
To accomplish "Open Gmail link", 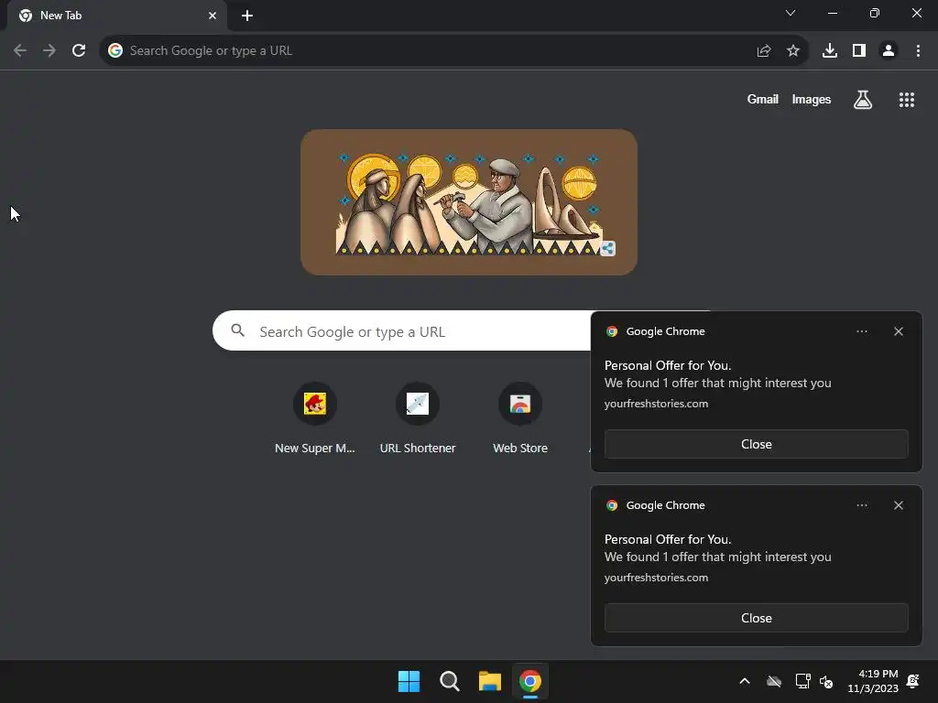I will pyautogui.click(x=763, y=99).
